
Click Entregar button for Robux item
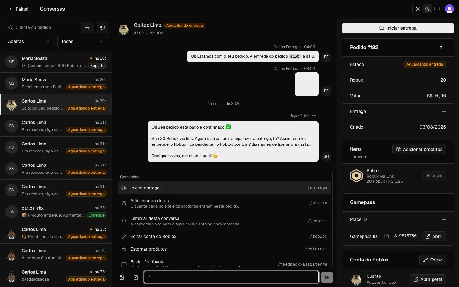pyautogui.click(x=434, y=176)
